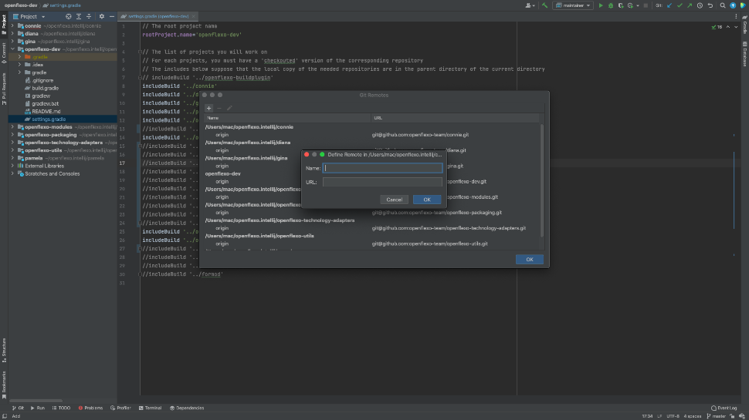The height and width of the screenshot is (420, 749).
Task: Open the profiler run options dropdown arrow
Action: 637,5
